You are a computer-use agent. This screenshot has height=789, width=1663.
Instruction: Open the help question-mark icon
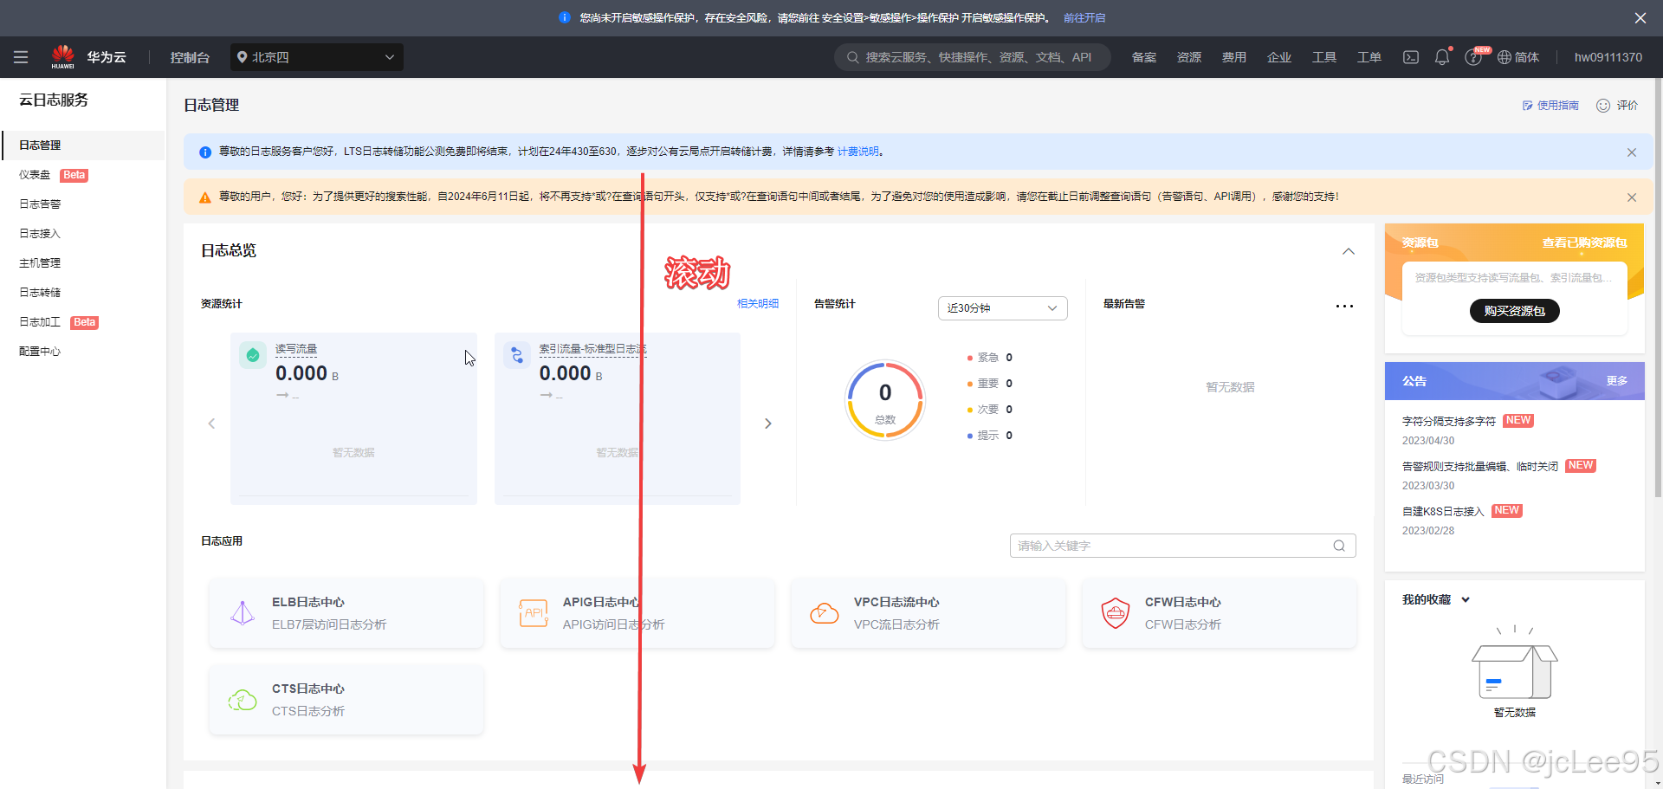point(1472,57)
